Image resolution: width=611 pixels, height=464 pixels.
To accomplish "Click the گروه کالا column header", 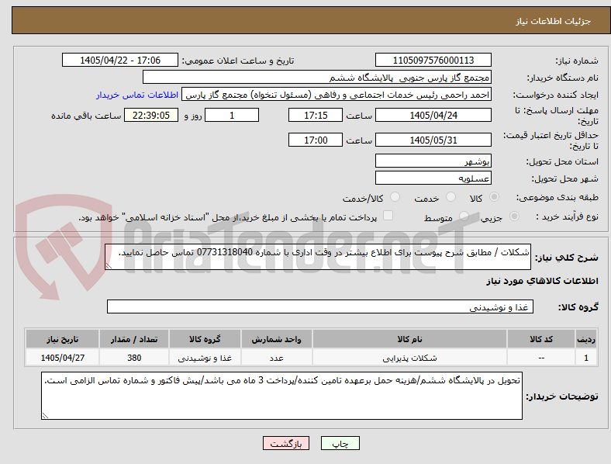I will pyautogui.click(x=205, y=339).
